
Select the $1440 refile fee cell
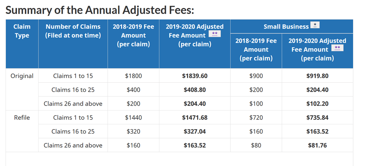tap(133, 118)
